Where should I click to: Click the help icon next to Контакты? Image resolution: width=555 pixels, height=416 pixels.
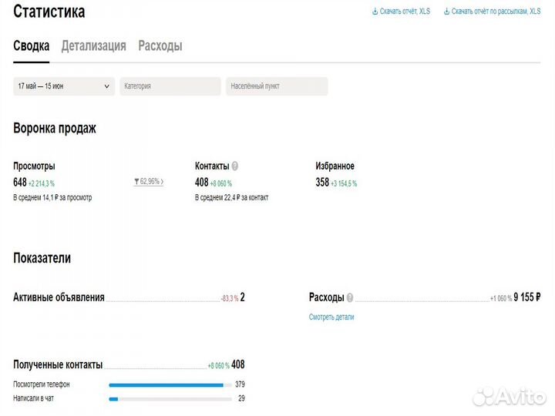click(235, 166)
